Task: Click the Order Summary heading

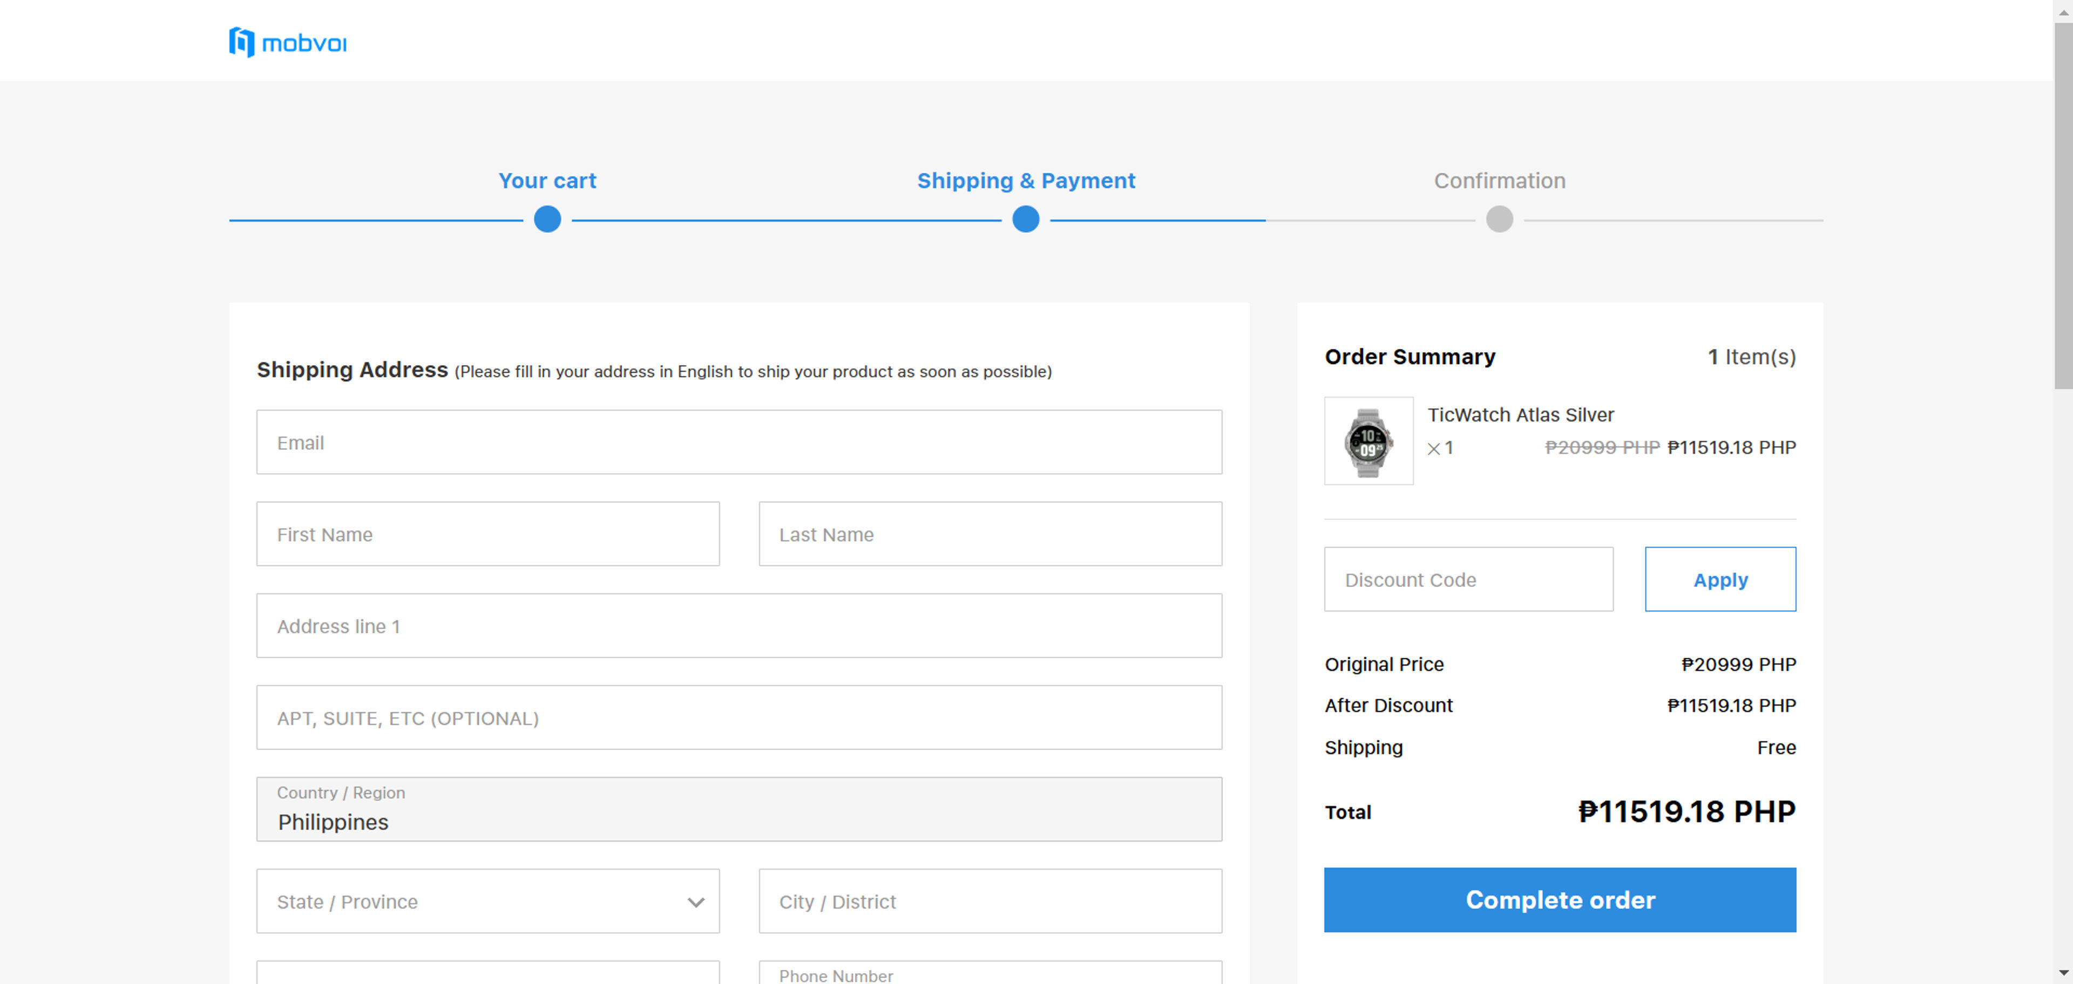Action: pos(1410,357)
